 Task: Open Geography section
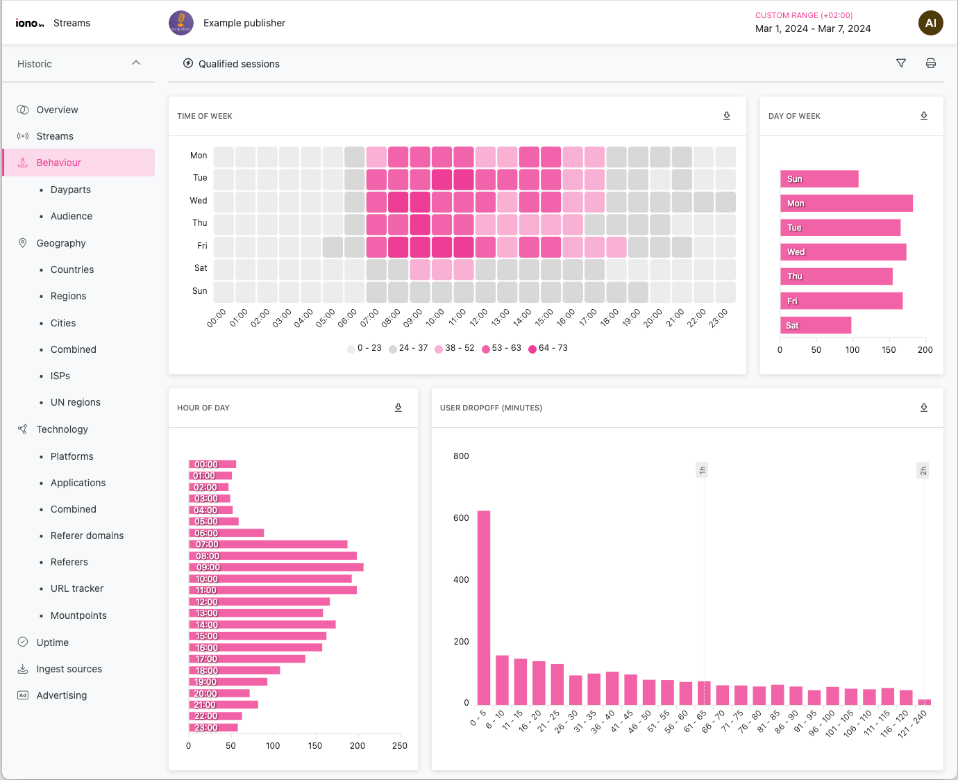pyautogui.click(x=61, y=243)
